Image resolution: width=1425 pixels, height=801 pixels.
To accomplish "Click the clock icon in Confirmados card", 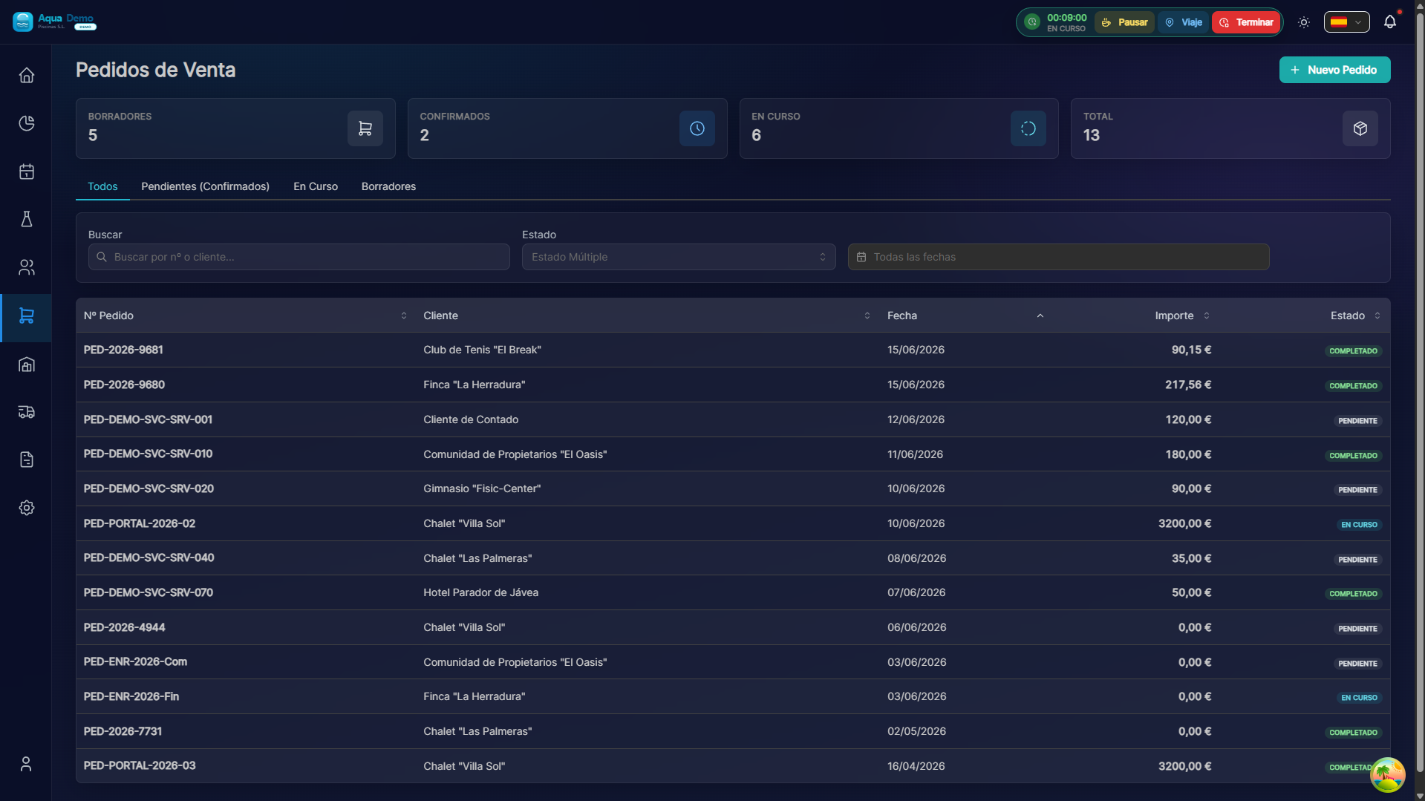I will (697, 128).
